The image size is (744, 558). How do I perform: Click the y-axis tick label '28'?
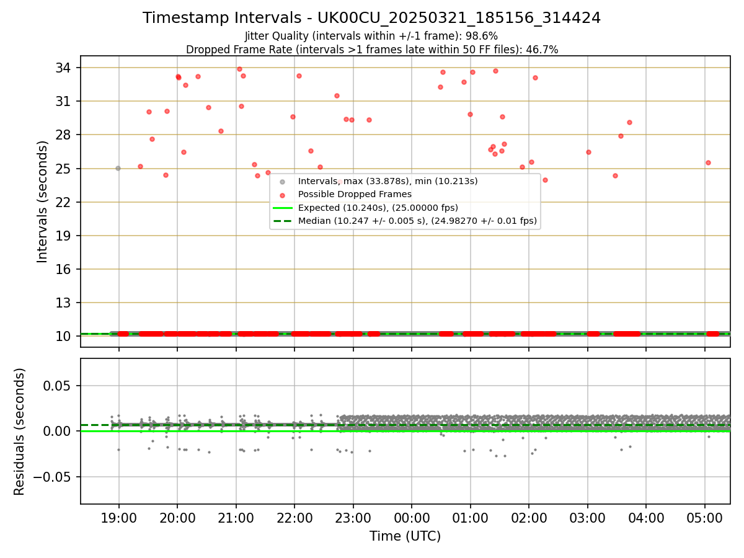[63, 135]
